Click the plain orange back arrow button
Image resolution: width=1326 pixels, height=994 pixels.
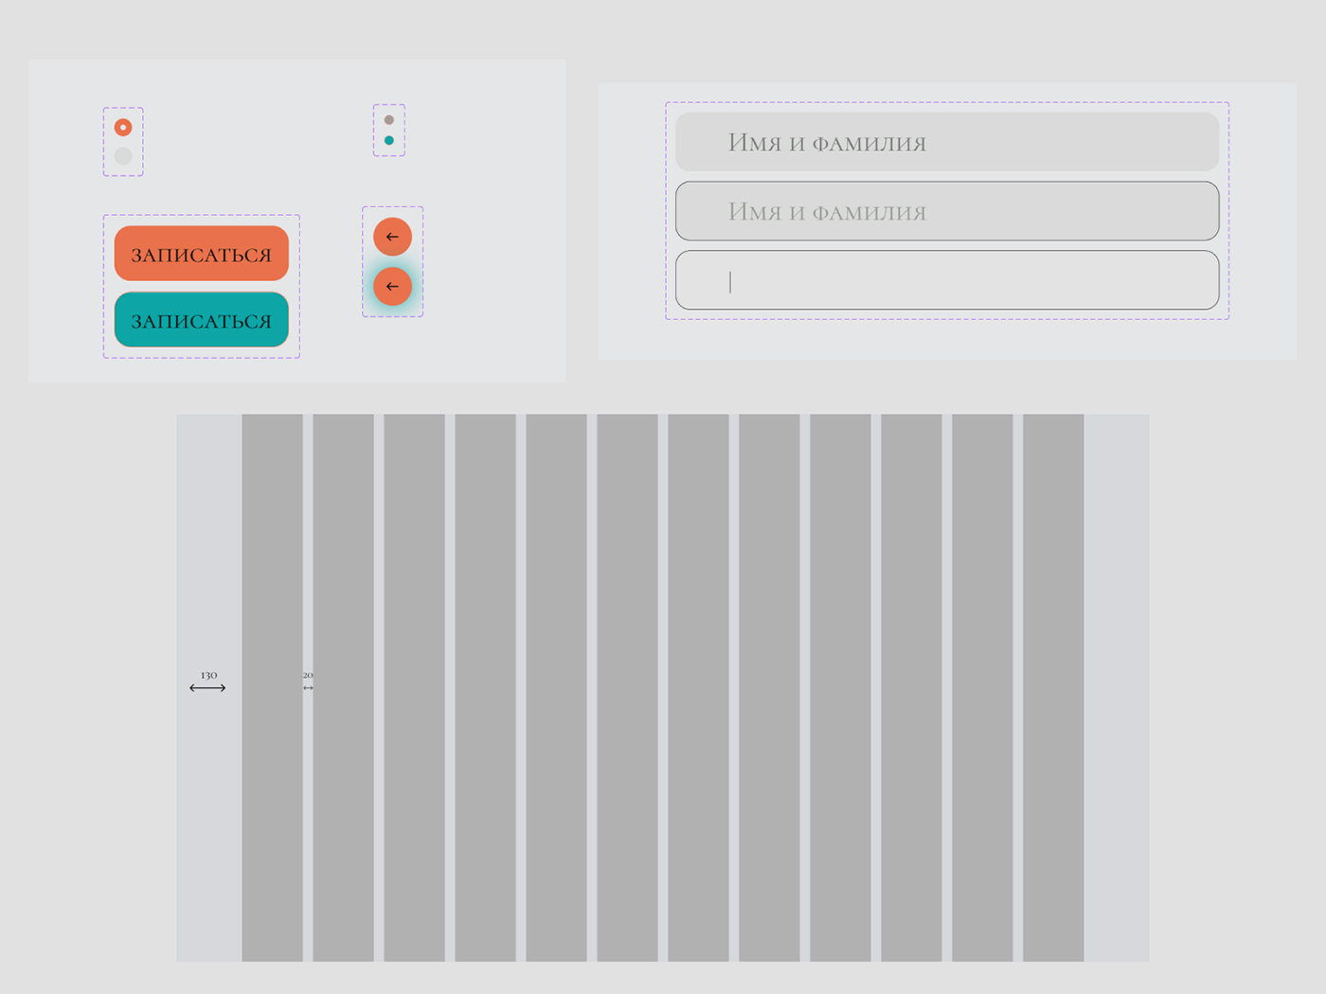pos(392,237)
